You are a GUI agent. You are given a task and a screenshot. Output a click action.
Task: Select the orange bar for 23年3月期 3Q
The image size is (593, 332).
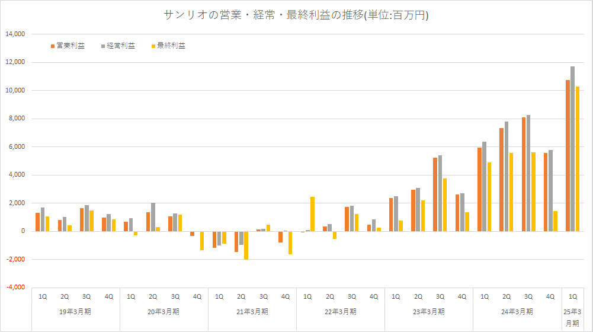(435, 194)
